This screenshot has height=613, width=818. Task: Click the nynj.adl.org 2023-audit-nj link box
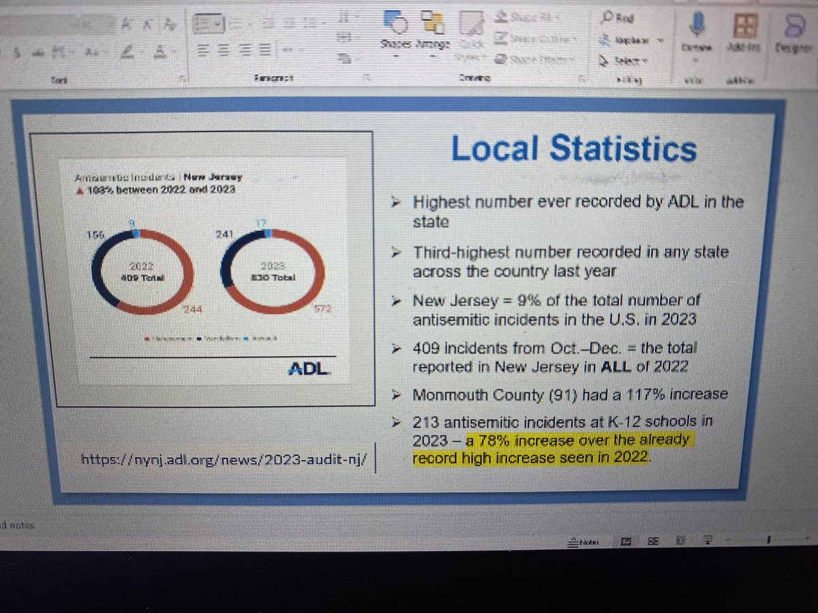point(225,459)
